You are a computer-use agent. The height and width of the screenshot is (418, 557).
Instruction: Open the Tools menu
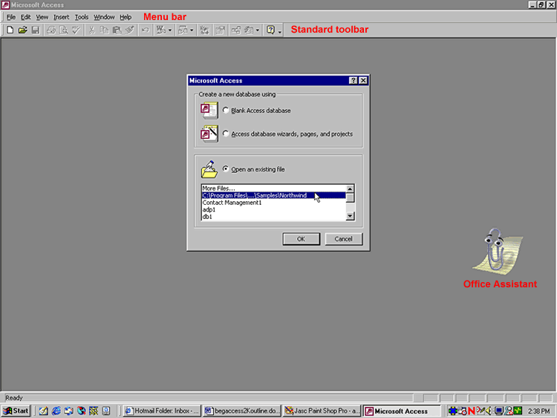(81, 17)
